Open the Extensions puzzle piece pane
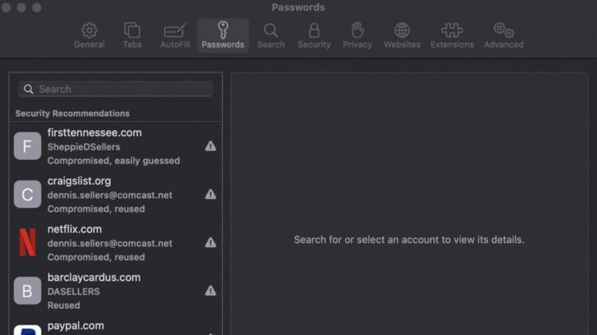 coord(452,36)
